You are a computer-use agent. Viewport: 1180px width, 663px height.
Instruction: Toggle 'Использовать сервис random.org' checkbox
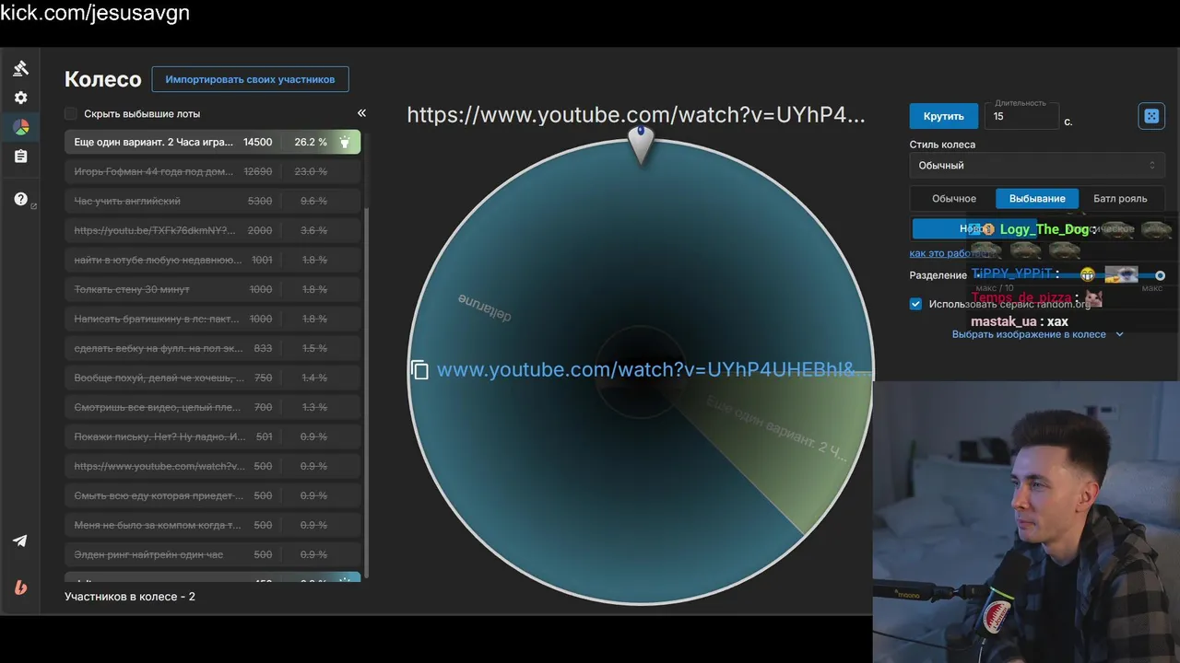point(915,304)
